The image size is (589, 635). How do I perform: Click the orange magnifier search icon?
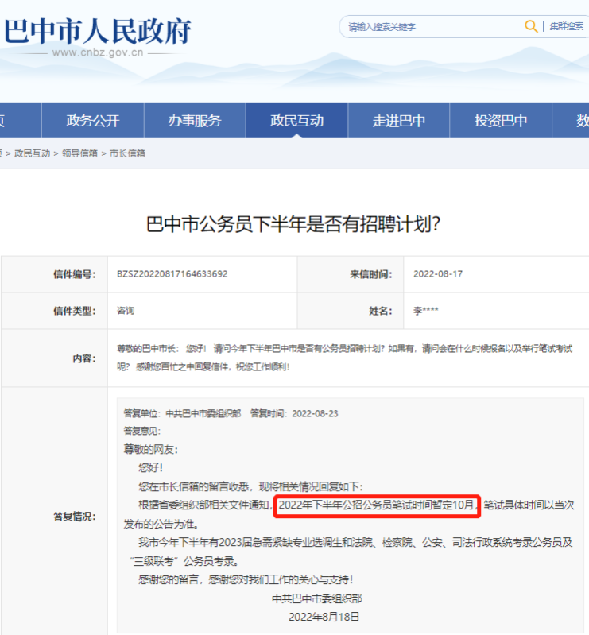pos(530,26)
